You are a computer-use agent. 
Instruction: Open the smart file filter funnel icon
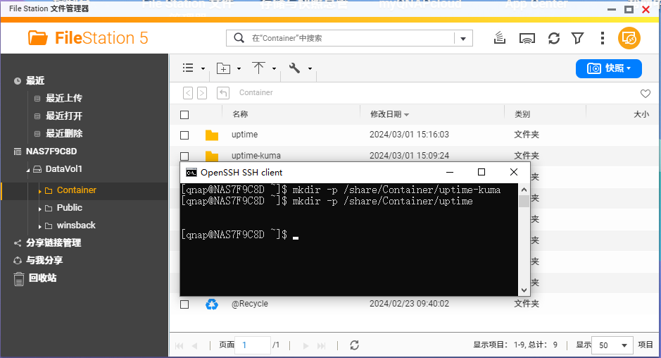(x=577, y=39)
